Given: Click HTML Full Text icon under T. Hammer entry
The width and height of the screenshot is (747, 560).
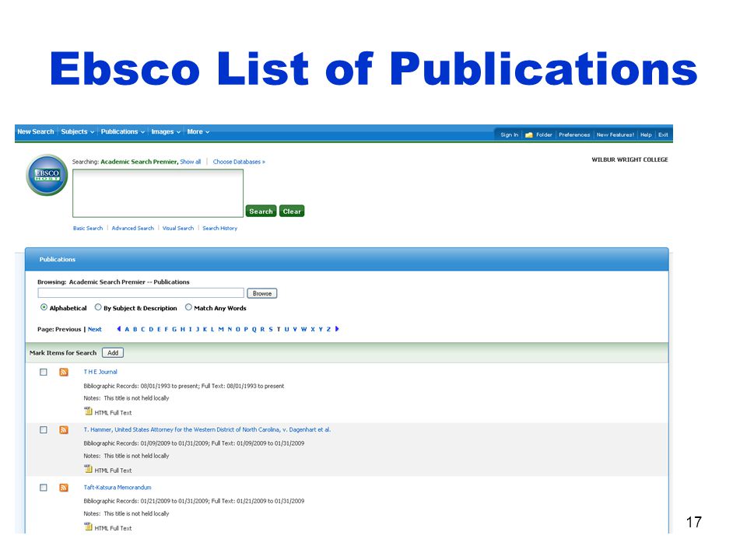Looking at the screenshot, I should 88,469.
